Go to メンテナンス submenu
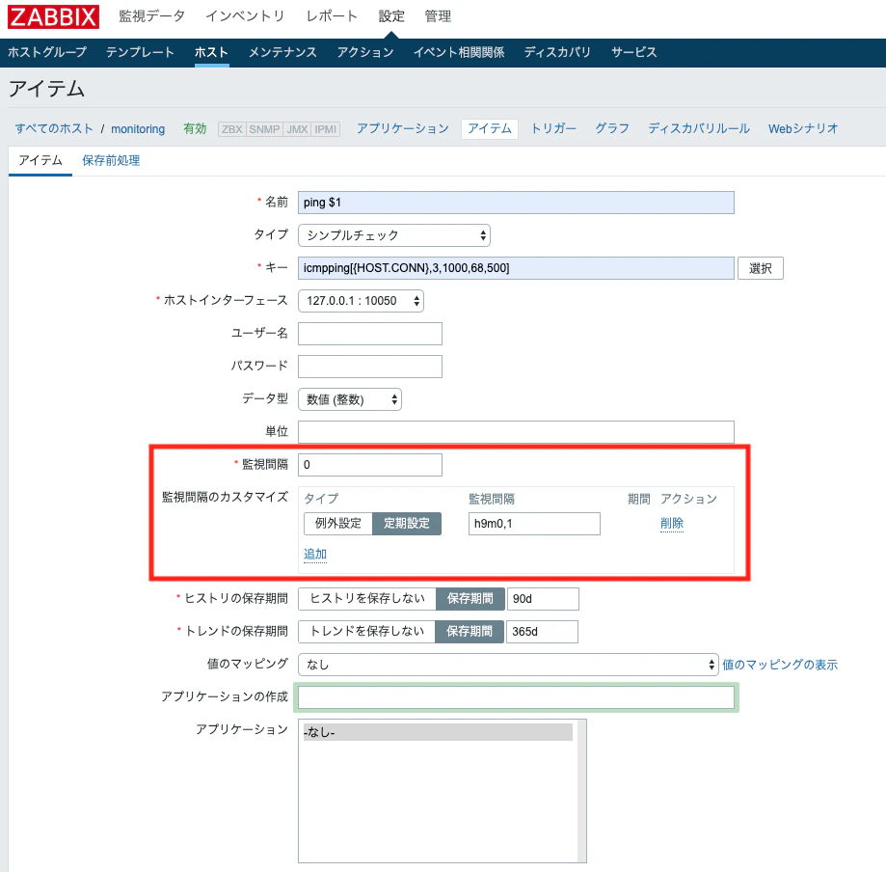This screenshot has height=872, width=886. (282, 53)
